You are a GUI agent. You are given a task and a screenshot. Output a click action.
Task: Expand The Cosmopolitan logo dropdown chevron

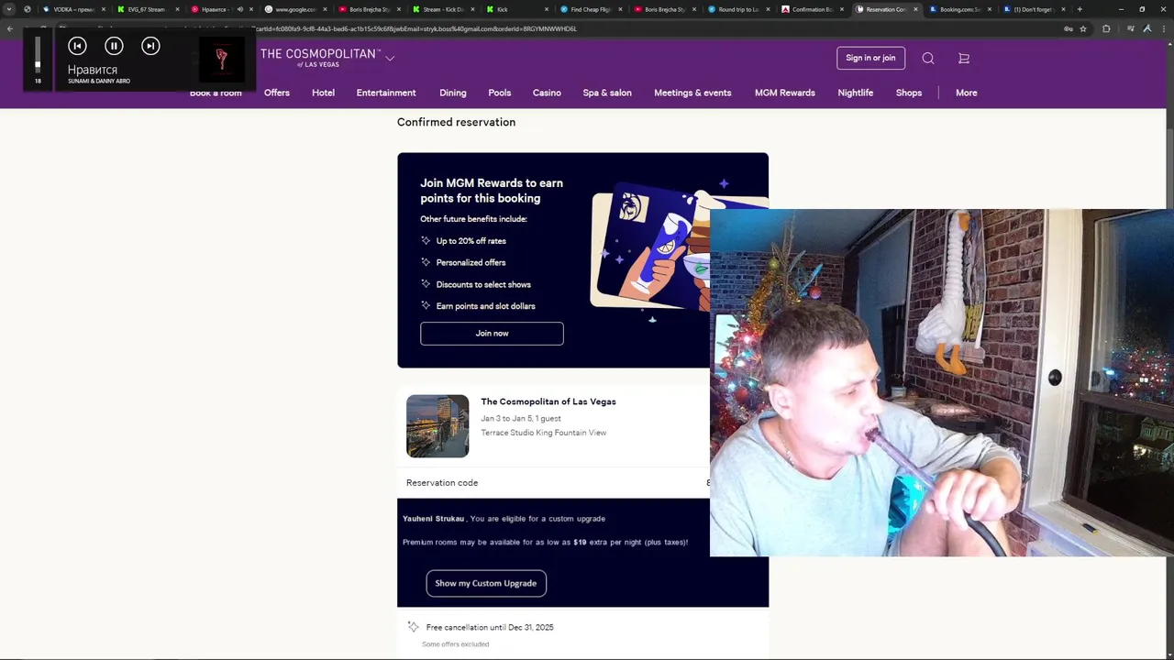point(390,58)
